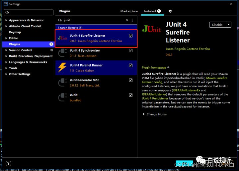Image resolution: width=239 pixels, height=171 pixels.
Task: Open Plugin homepage link
Action: (155, 68)
